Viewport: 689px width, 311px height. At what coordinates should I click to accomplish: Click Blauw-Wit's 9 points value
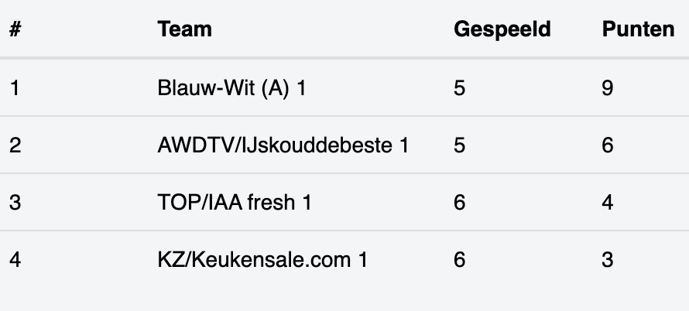click(x=607, y=88)
